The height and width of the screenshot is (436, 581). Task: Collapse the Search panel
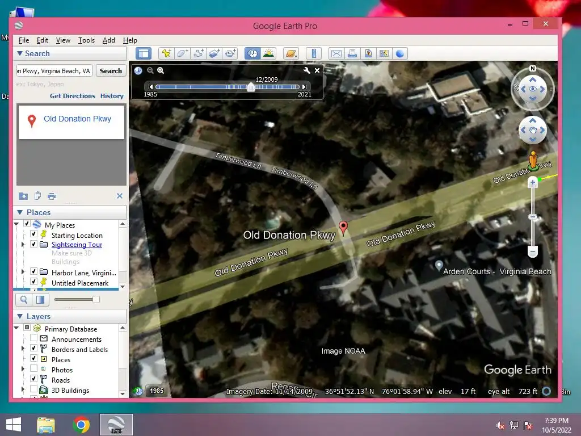(20, 53)
